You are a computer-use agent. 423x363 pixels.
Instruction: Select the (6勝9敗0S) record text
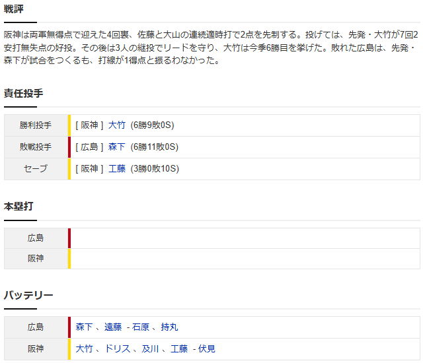[153, 125]
